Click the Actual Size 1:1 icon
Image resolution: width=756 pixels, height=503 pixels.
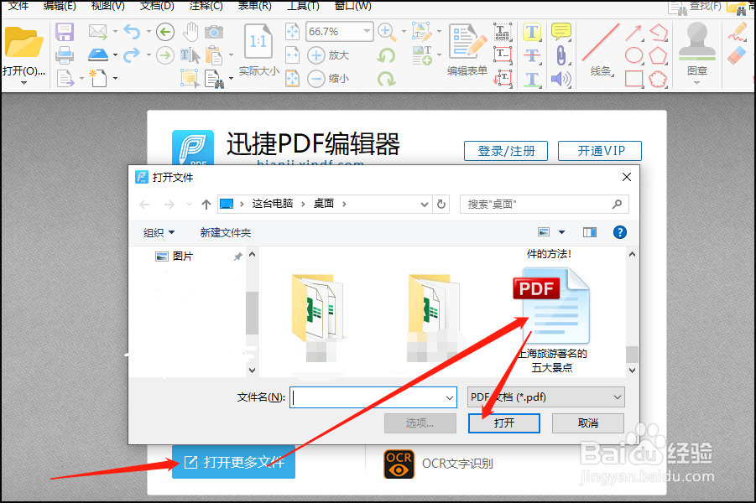(x=258, y=41)
